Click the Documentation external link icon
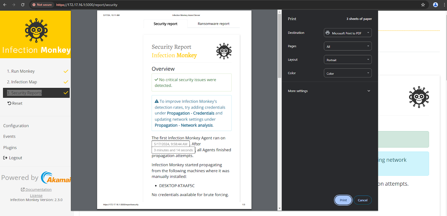Screen dimensions: 447x216 pyautogui.click(x=23, y=190)
